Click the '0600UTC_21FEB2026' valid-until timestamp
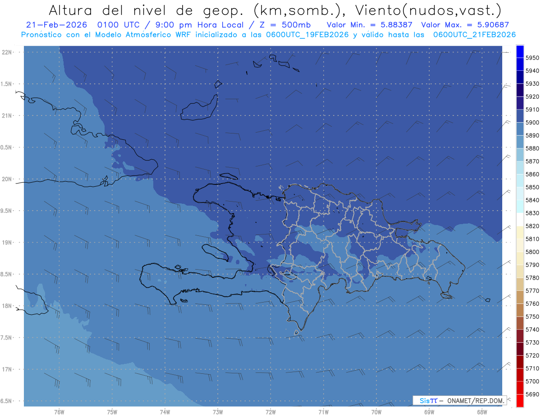The height and width of the screenshot is (418, 541). [474, 35]
